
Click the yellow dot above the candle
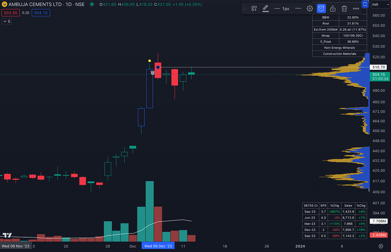tap(150, 61)
